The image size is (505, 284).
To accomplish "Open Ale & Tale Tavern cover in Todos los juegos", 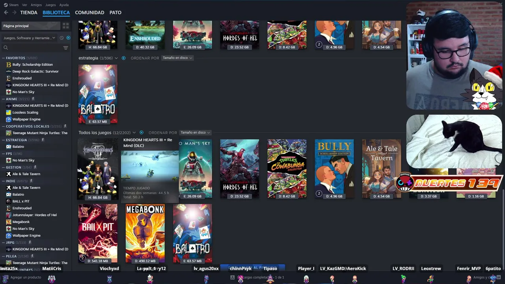I will [382, 169].
